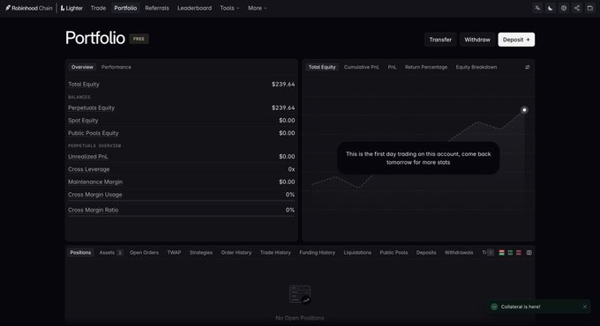Click the Unrealized PnL row label

(88, 156)
